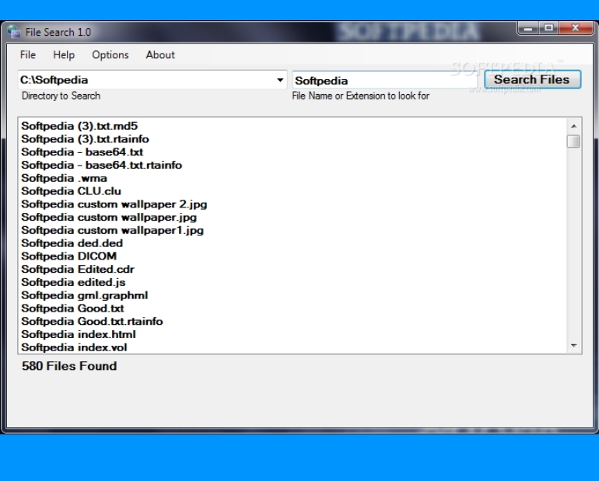Select Softpedia index.html in results list

pos(78,334)
